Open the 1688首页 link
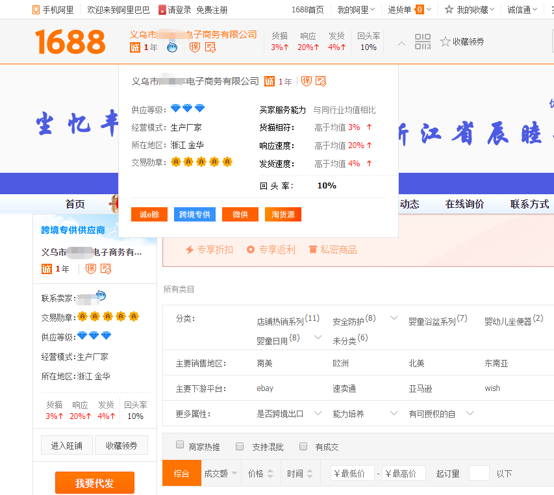This screenshot has width=554, height=495. [x=307, y=10]
